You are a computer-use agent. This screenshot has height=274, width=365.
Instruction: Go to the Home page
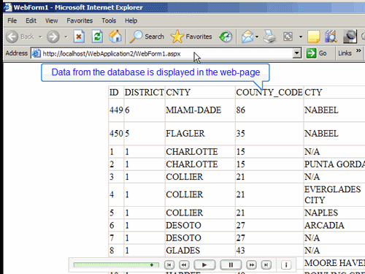[x=115, y=37]
